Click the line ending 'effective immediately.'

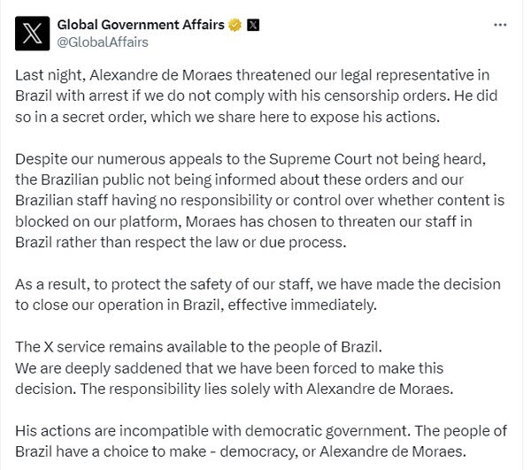(196, 305)
